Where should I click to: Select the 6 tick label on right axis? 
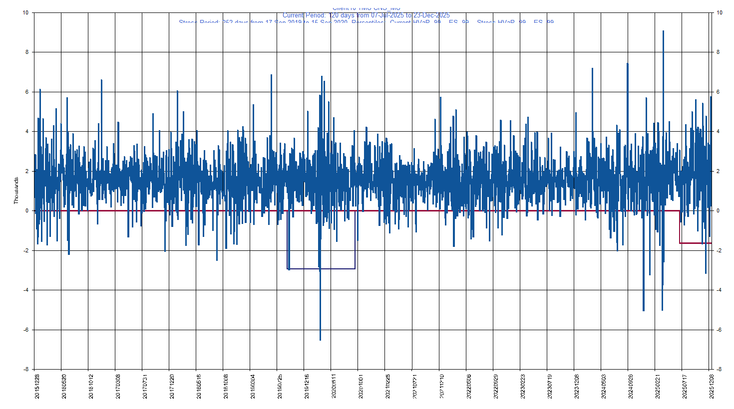coord(718,92)
